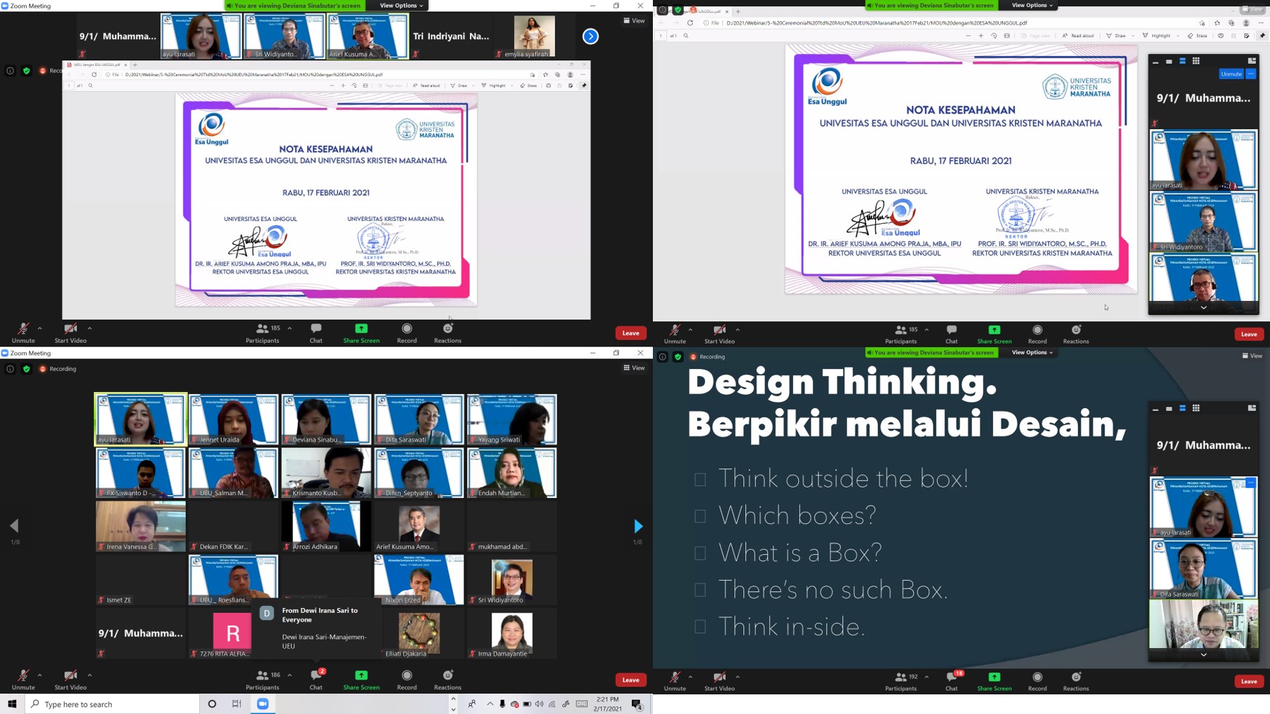Select Endah Murtian video tile
The width and height of the screenshot is (1270, 714).
(x=512, y=473)
